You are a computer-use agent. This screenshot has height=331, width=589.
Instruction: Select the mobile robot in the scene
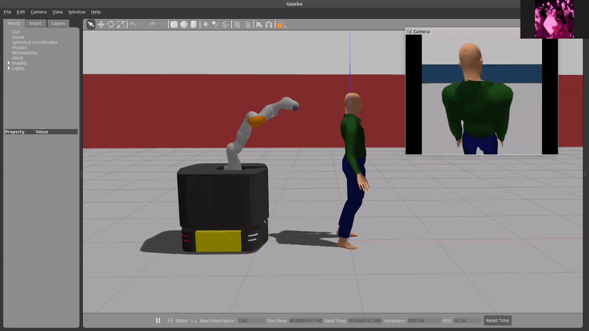[x=223, y=207]
